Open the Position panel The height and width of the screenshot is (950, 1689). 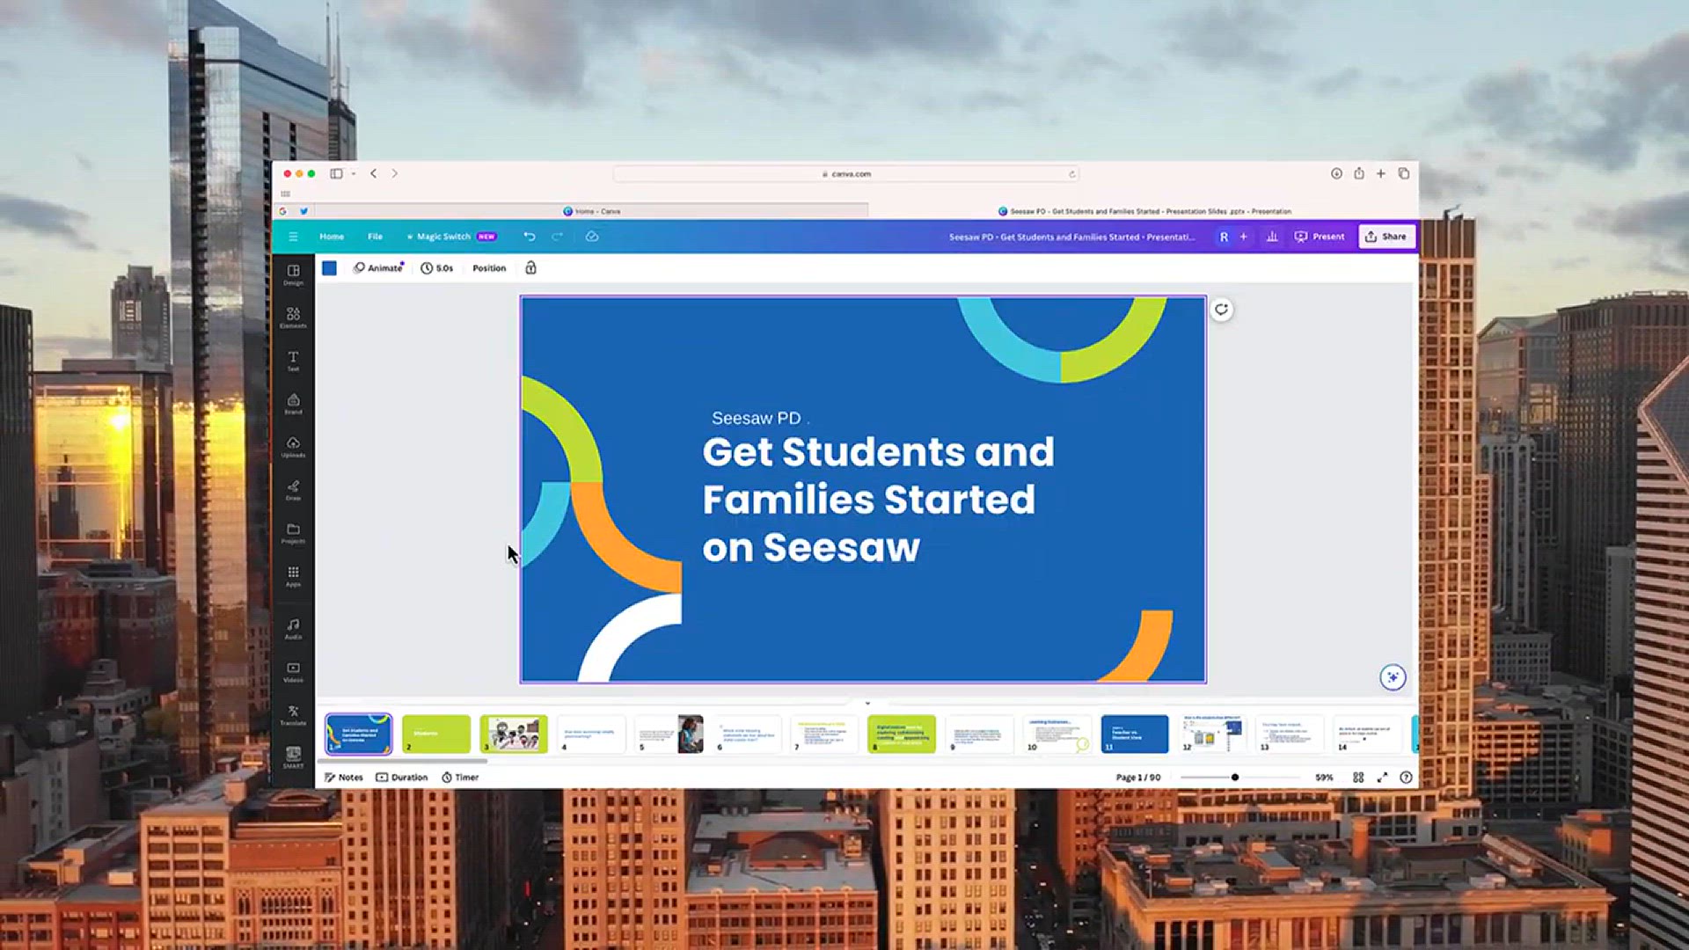click(489, 268)
